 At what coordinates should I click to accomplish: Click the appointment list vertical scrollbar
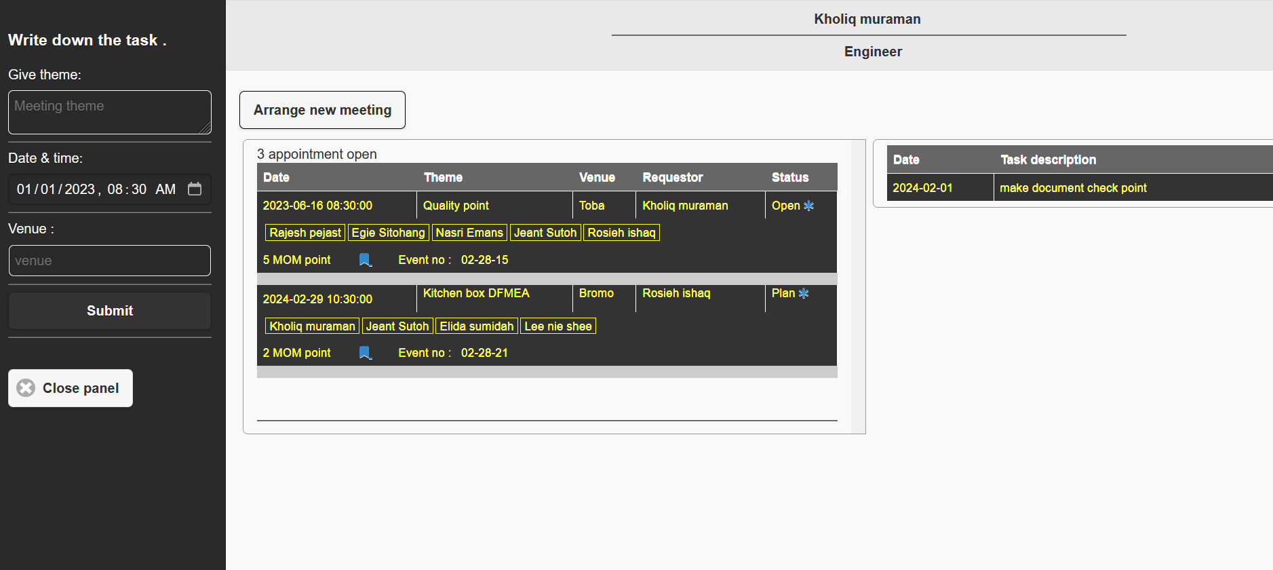click(858, 285)
